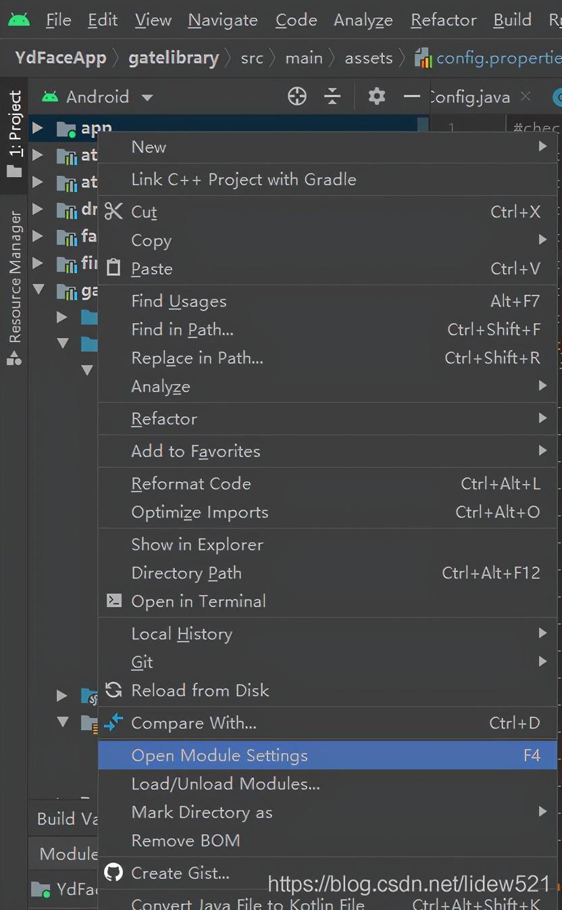This screenshot has width=562, height=910.
Task: Select the Cut scissors icon
Action: click(113, 211)
